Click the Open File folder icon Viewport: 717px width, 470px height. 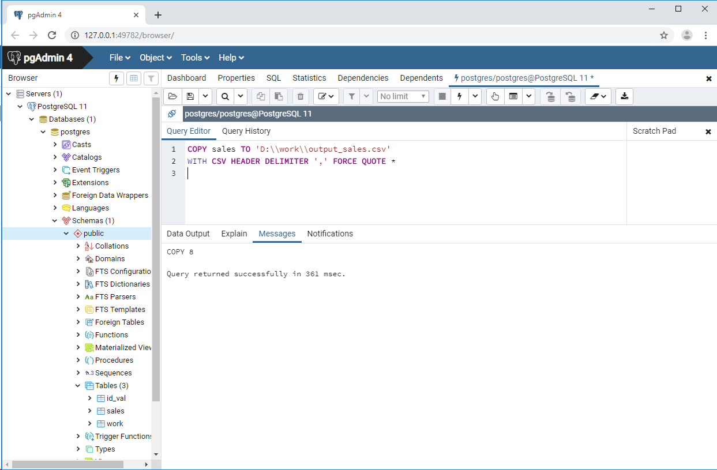pos(172,96)
